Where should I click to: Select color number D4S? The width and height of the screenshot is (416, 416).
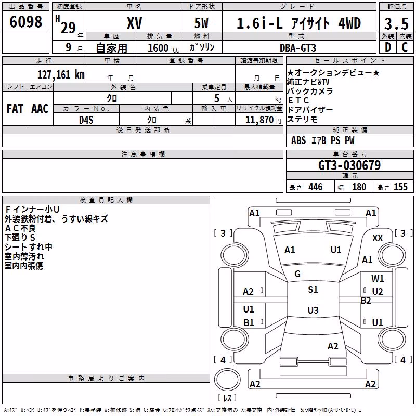[86, 120]
